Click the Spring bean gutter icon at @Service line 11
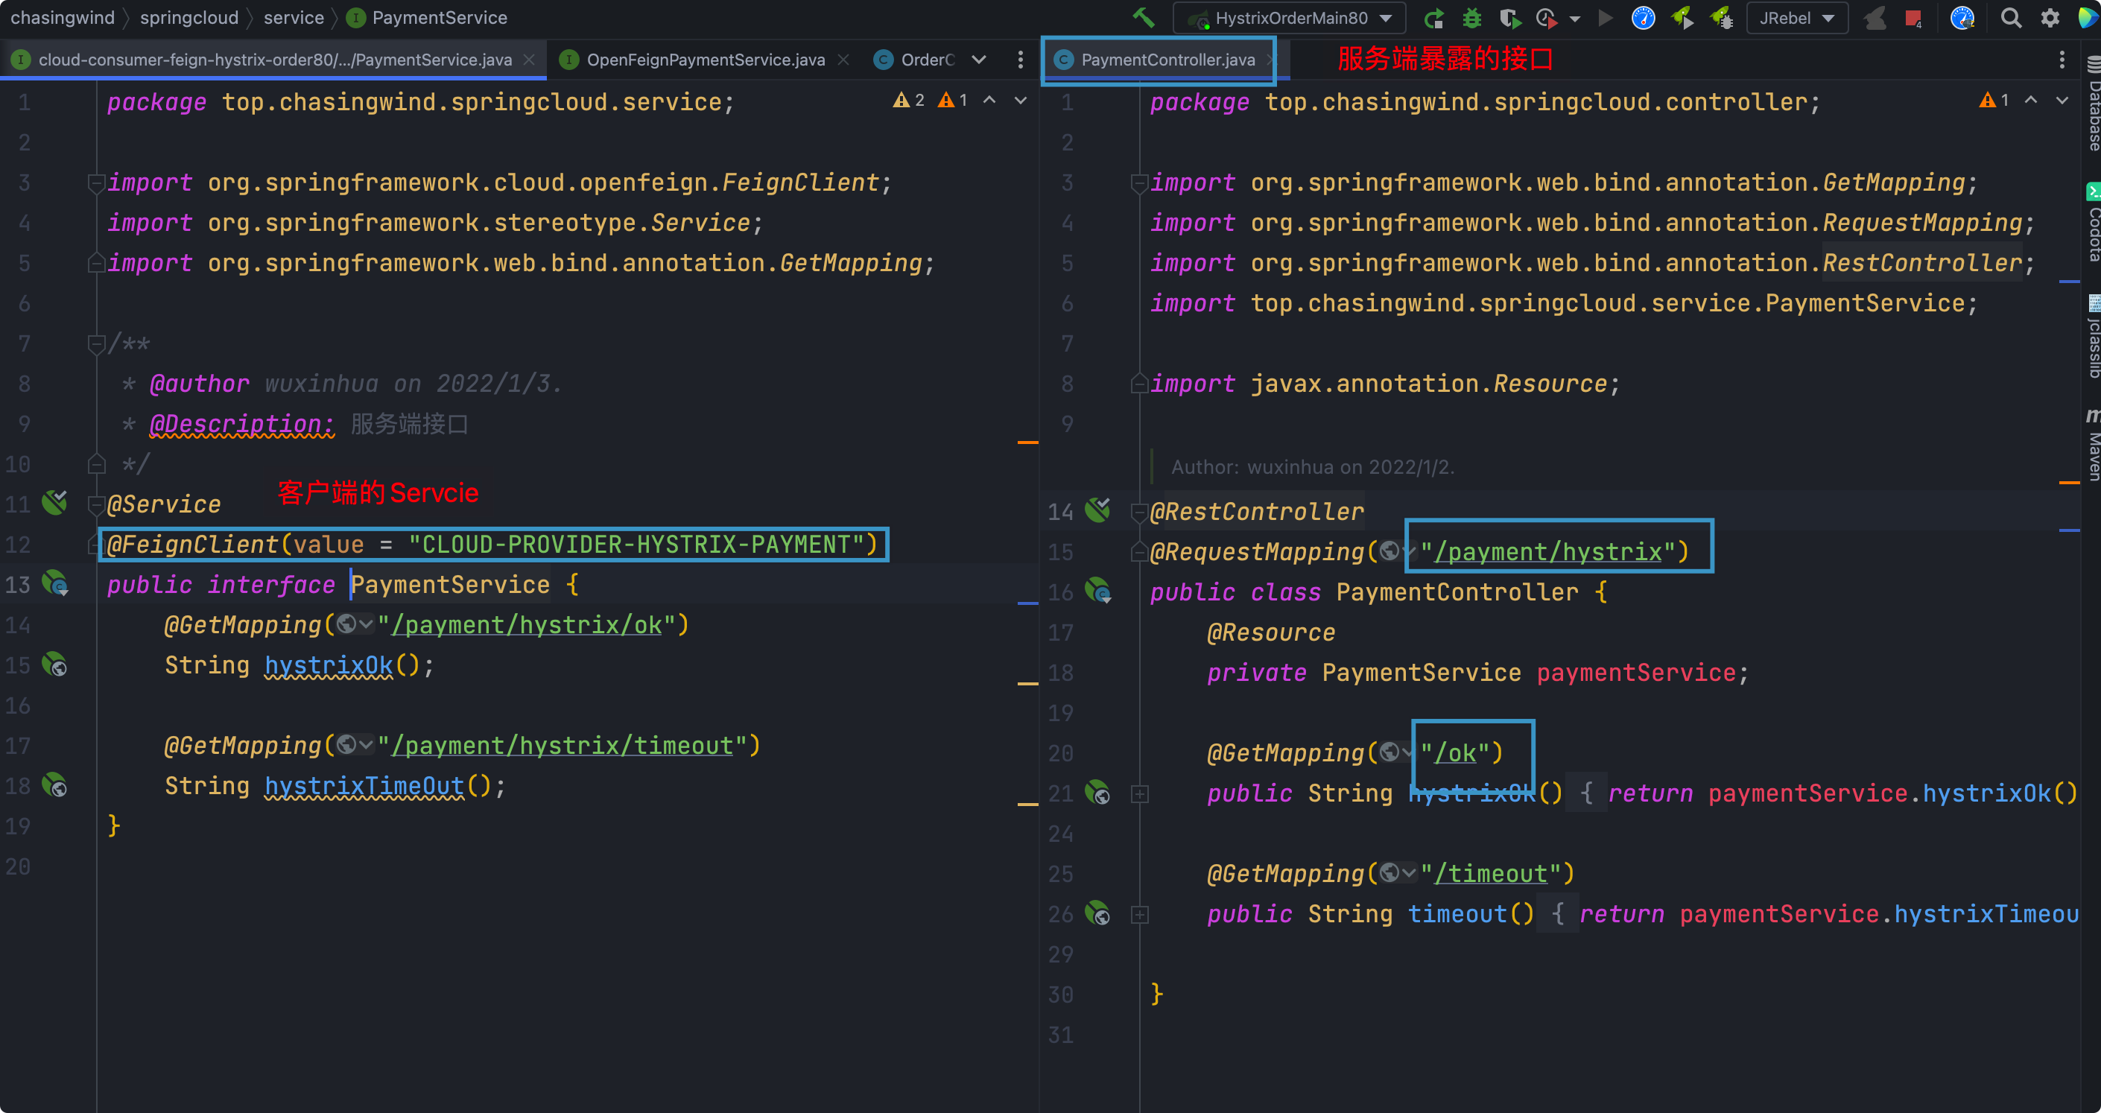 tap(54, 502)
